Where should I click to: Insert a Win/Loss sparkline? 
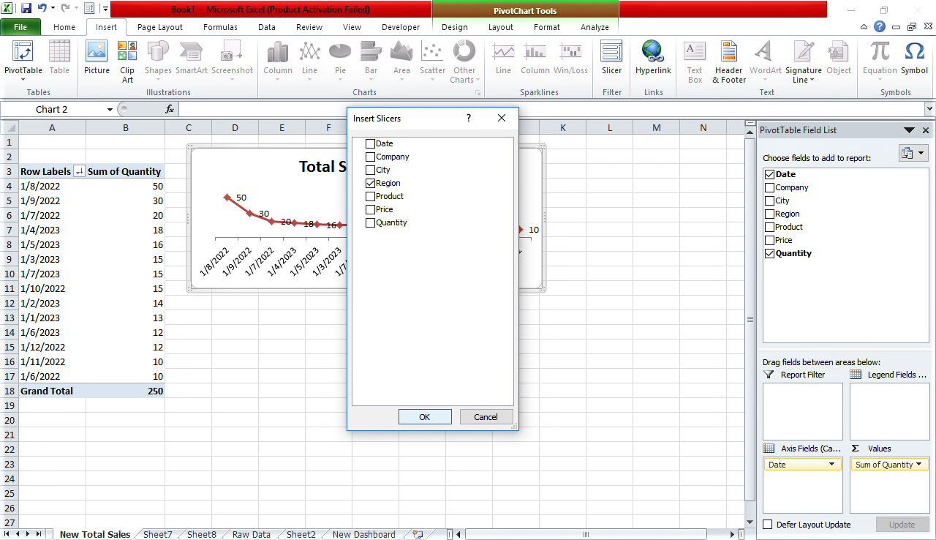[570, 59]
